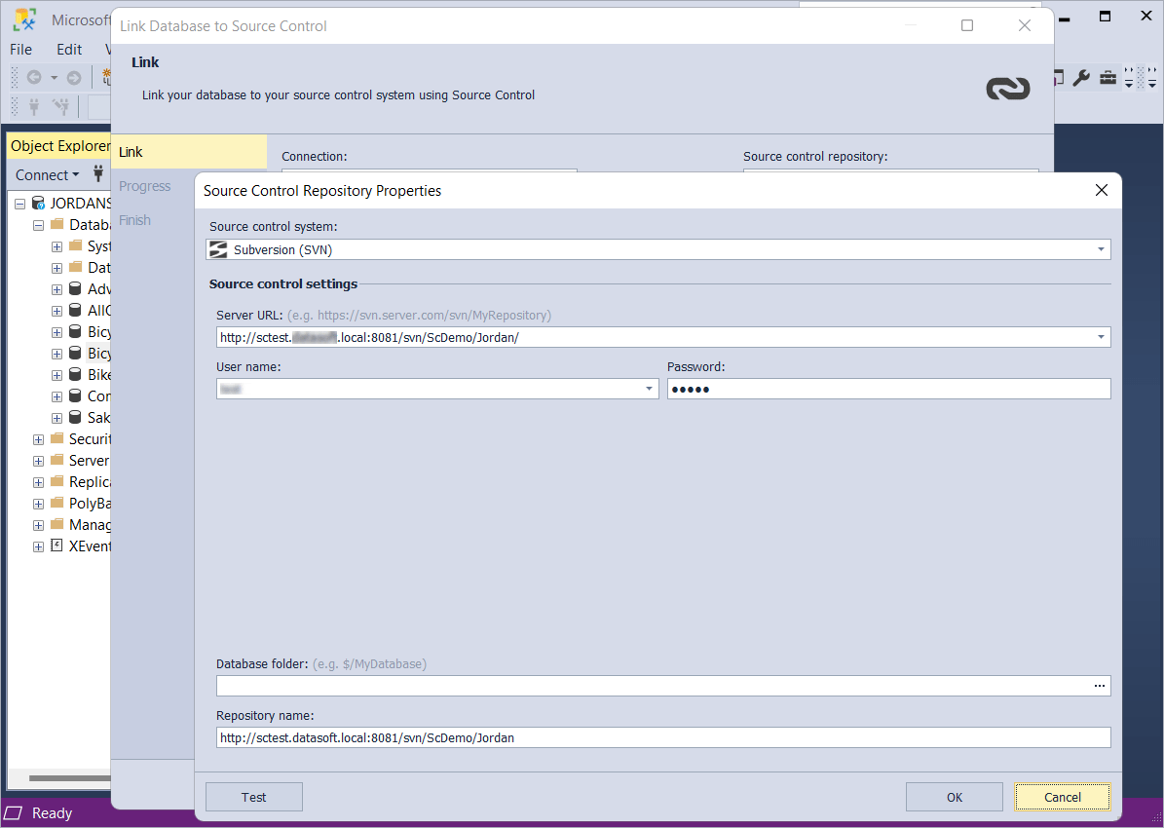The height and width of the screenshot is (828, 1164).
Task: Open the Server URL dropdown
Action: point(1101,336)
